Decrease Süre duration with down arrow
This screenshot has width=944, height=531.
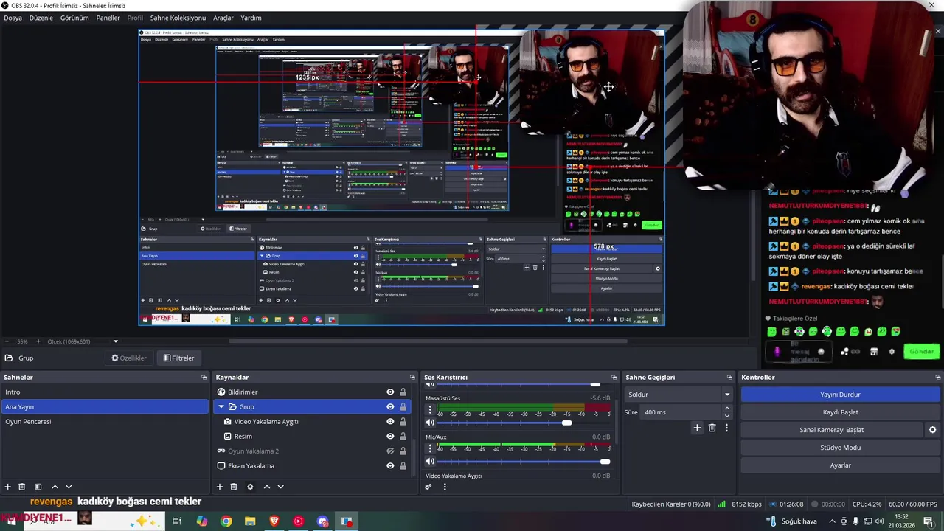point(726,416)
